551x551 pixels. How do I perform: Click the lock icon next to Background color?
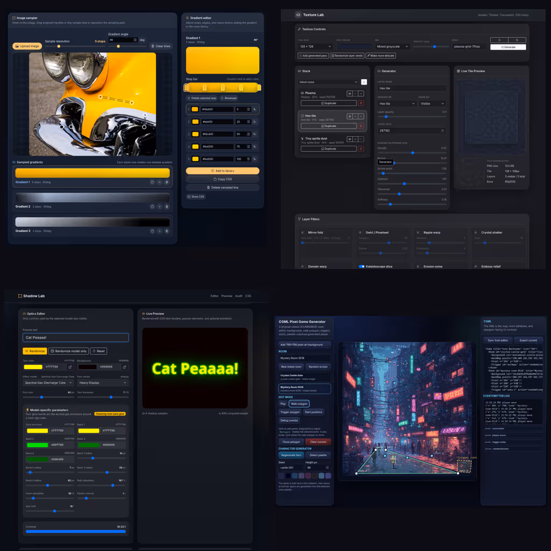[x=124, y=367]
